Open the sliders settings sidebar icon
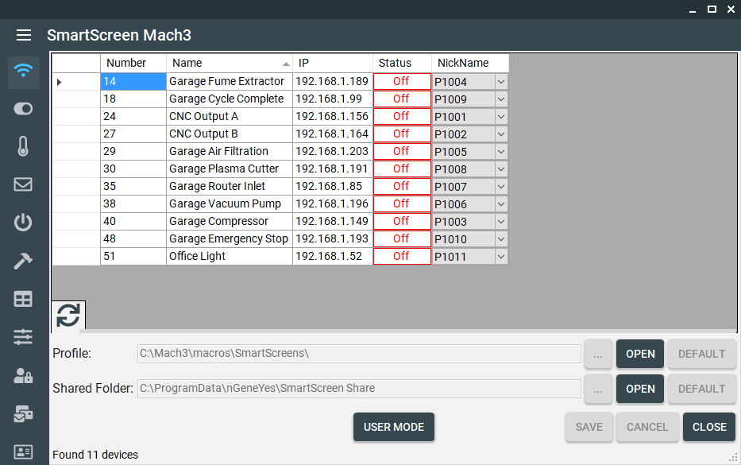The height and width of the screenshot is (465, 741). (24, 337)
